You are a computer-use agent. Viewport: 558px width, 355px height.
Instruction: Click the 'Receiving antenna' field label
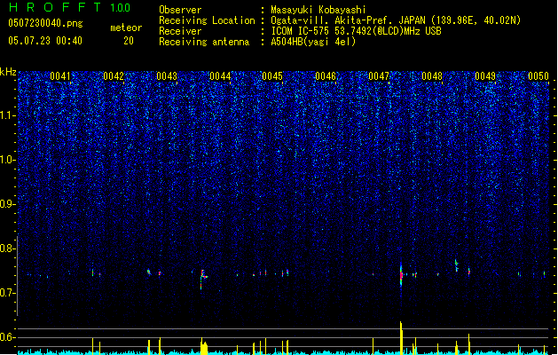(x=204, y=42)
